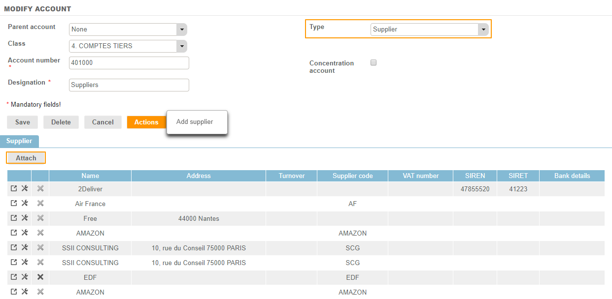The height and width of the screenshot is (299, 612).
Task: Open the Type dropdown set to Supplier
Action: coord(483,30)
